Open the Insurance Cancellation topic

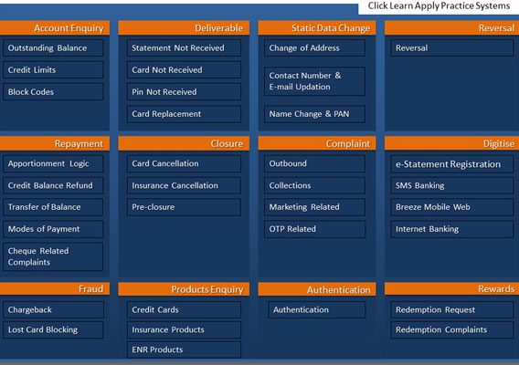tap(184, 185)
